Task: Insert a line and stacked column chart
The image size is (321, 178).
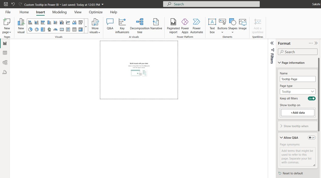Action: coord(55,22)
